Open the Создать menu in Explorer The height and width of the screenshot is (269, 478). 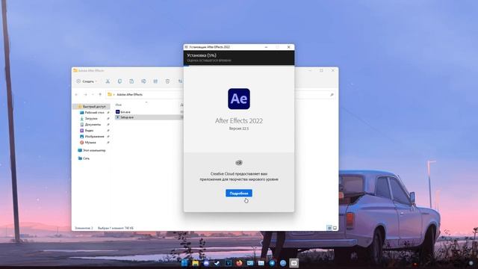click(x=87, y=81)
